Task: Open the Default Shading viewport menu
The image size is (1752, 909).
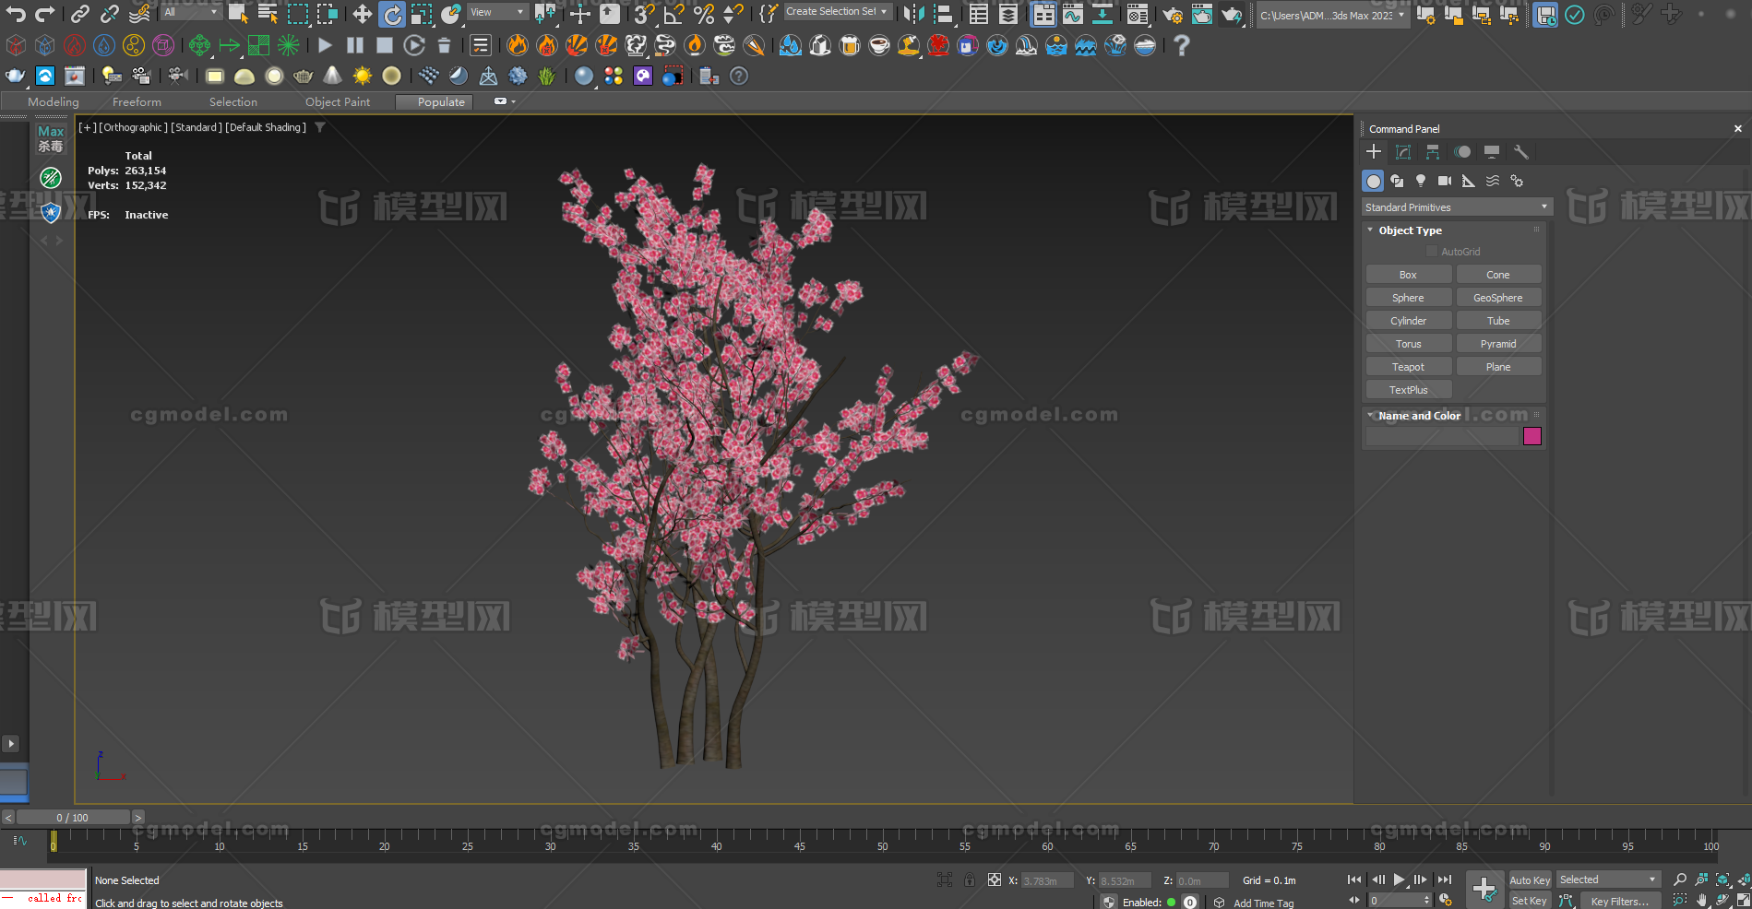Action: (x=266, y=127)
